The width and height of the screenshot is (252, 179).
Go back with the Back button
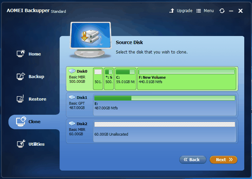point(193,159)
